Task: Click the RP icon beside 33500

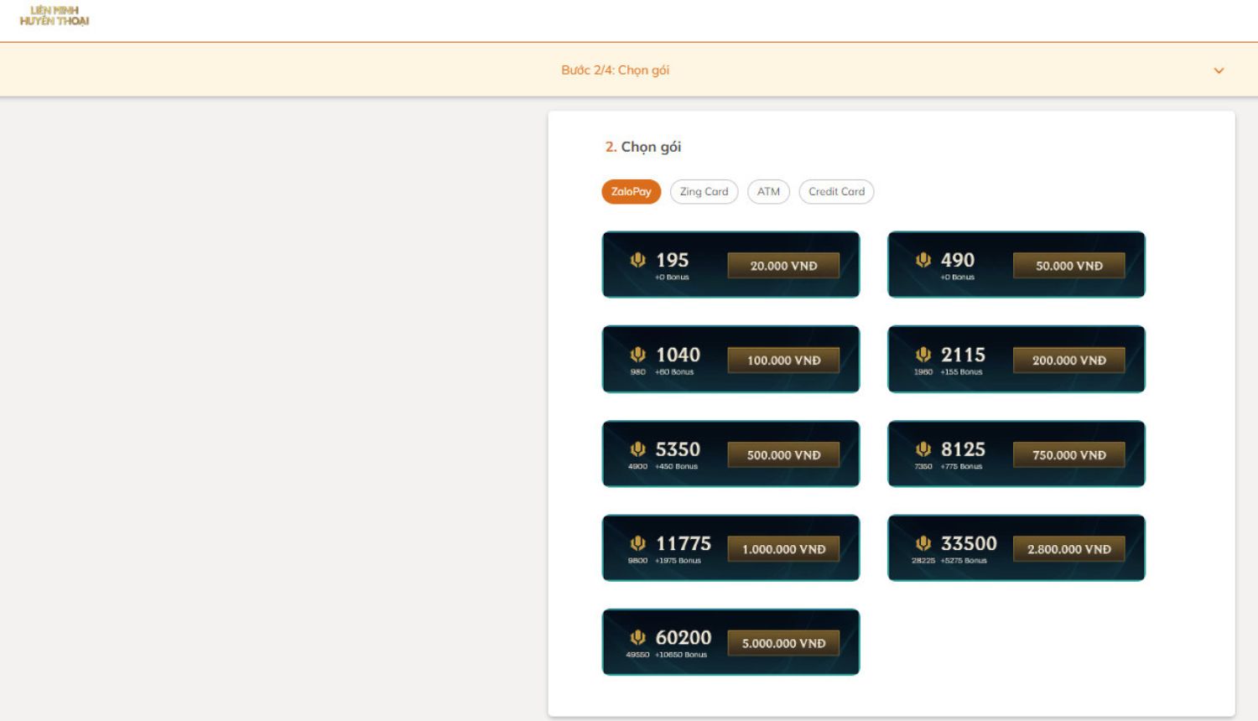Action: click(923, 543)
